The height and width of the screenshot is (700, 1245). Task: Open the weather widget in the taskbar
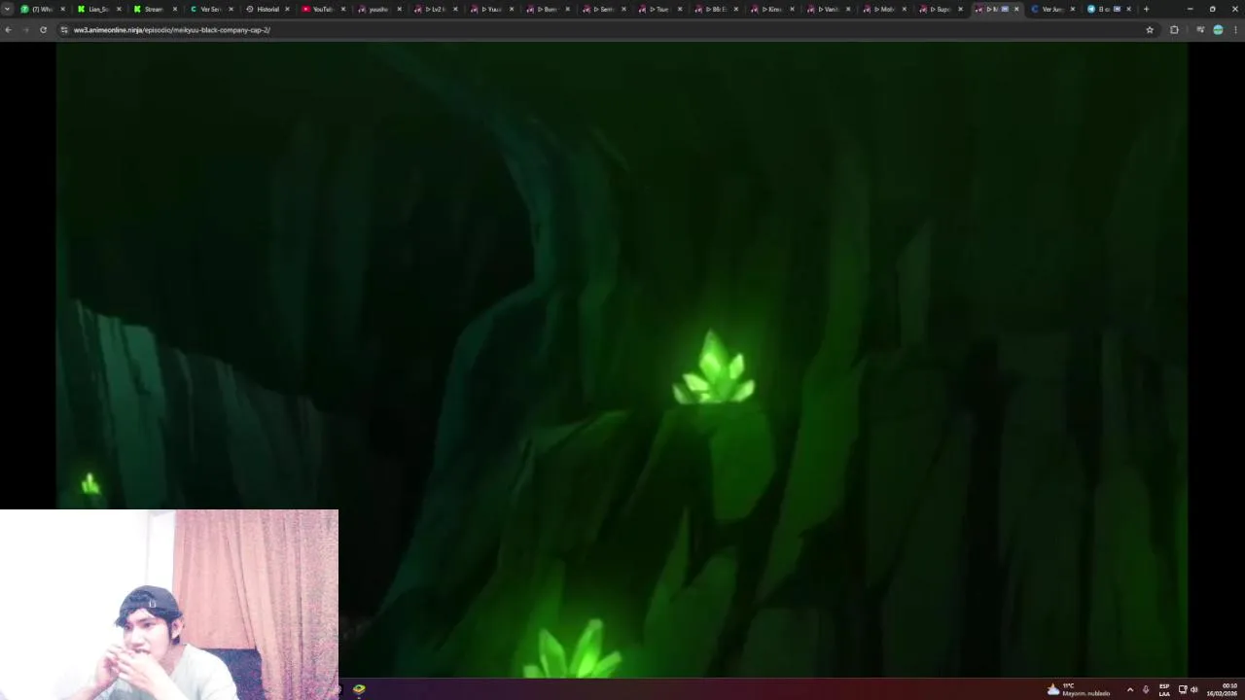click(1079, 689)
